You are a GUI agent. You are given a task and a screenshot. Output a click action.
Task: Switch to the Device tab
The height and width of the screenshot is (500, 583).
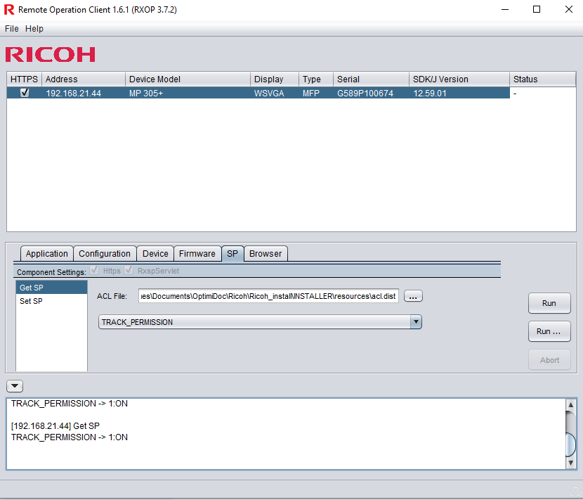coord(155,254)
